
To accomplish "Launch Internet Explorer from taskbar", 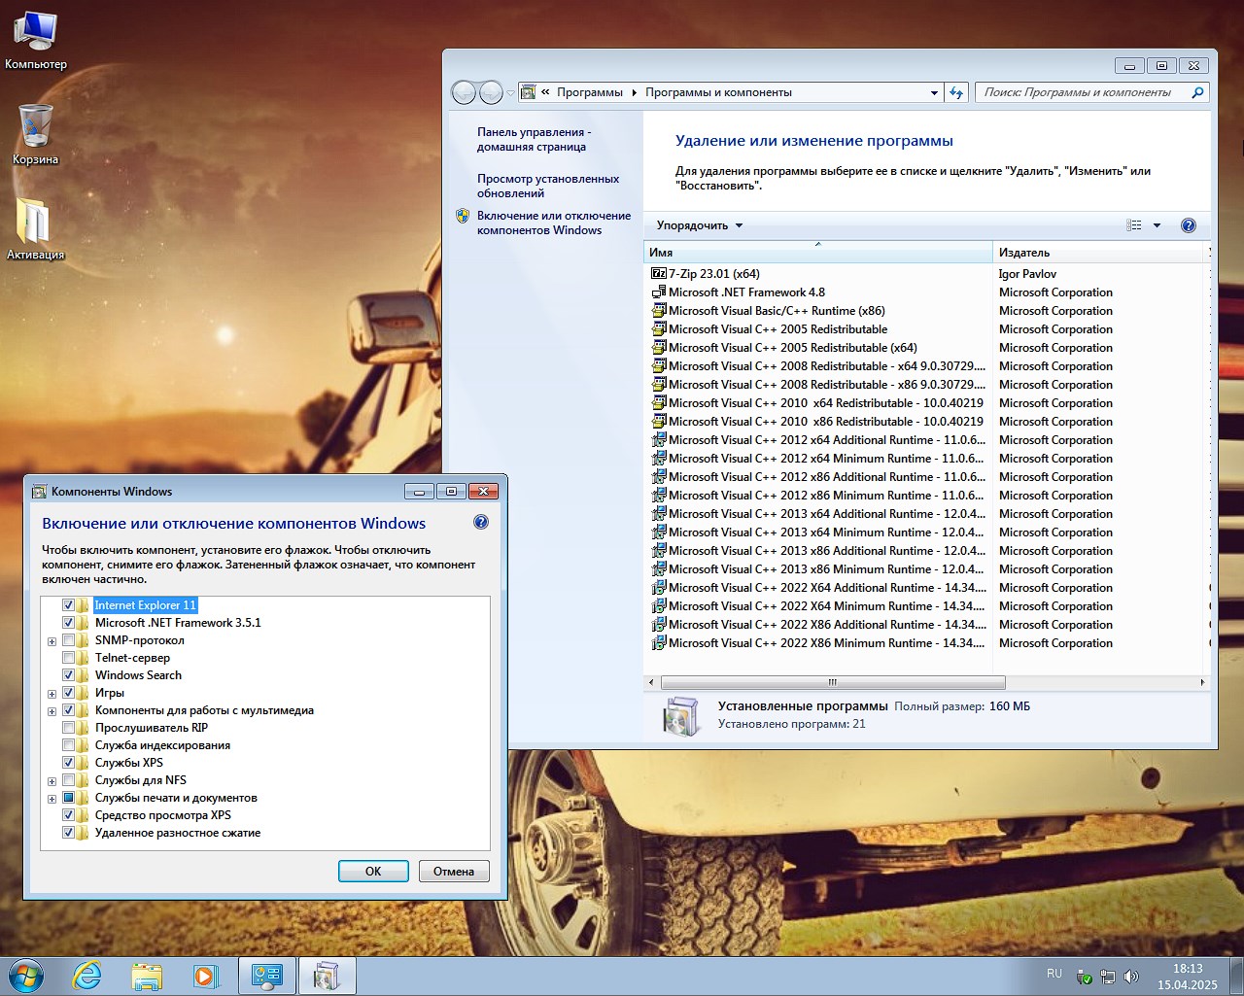I will click(87, 976).
